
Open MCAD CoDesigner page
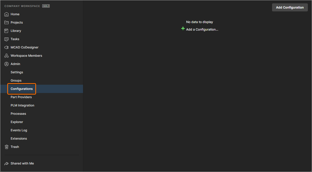pos(24,47)
